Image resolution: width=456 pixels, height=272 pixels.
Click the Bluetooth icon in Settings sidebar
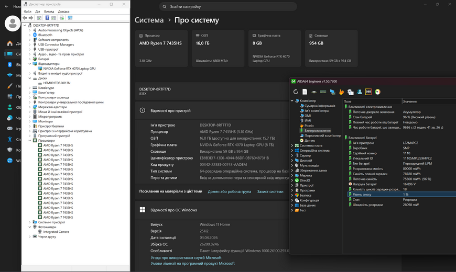[10, 64]
